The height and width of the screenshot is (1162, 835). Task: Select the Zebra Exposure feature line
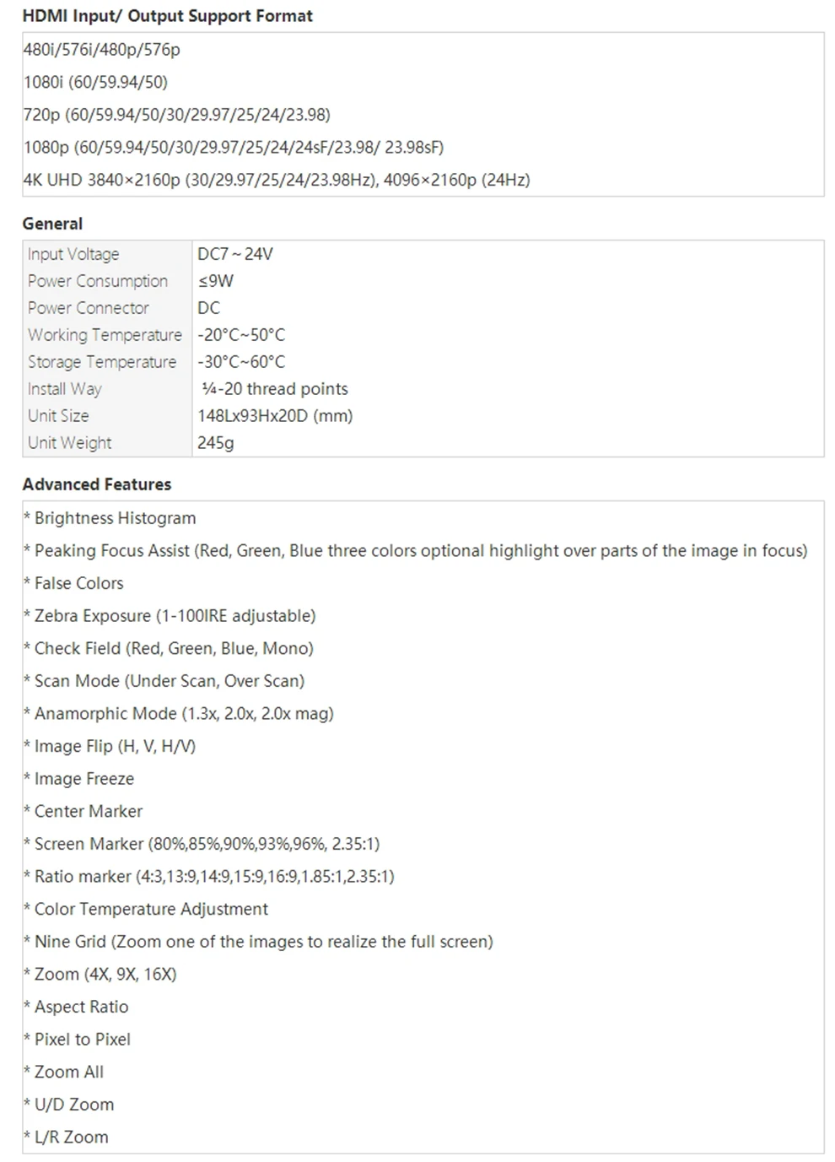[x=170, y=616]
